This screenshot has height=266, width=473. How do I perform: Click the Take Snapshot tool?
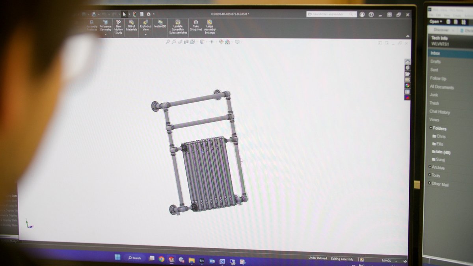coord(196,26)
